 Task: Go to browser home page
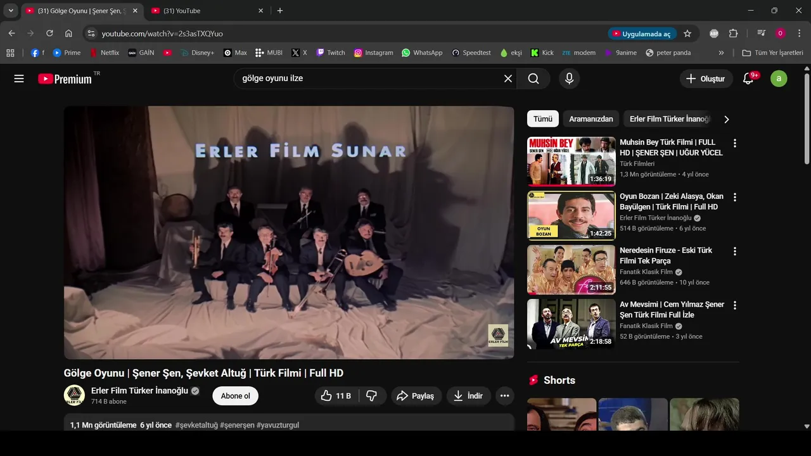(68, 34)
